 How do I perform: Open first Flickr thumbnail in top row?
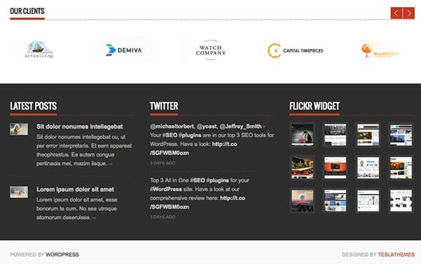tap(302, 135)
